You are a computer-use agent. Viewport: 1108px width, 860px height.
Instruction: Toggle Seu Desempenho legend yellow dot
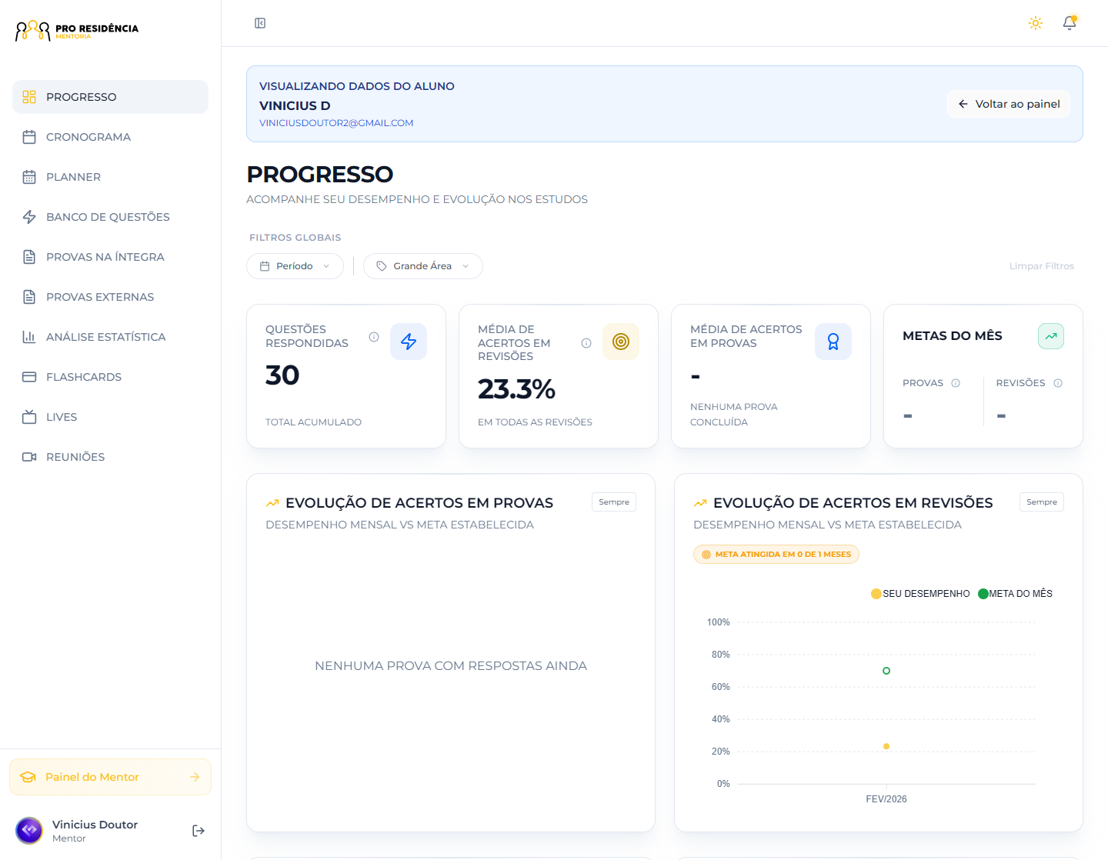876,594
